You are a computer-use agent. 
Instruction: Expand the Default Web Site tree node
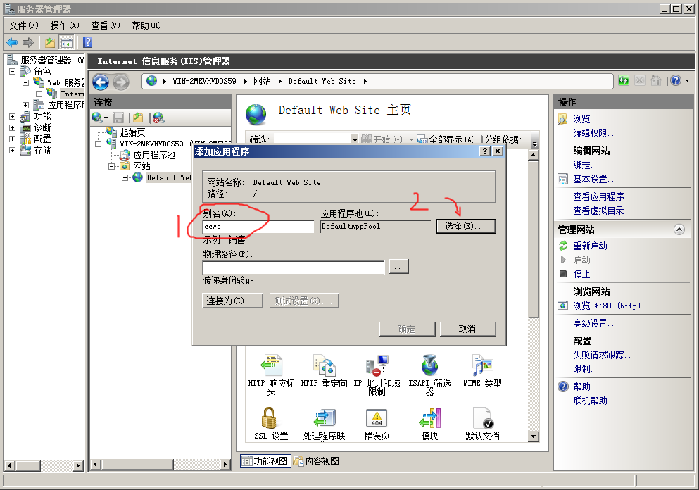coord(125,177)
